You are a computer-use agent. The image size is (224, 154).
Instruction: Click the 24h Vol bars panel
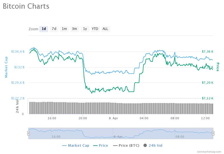[120, 108]
